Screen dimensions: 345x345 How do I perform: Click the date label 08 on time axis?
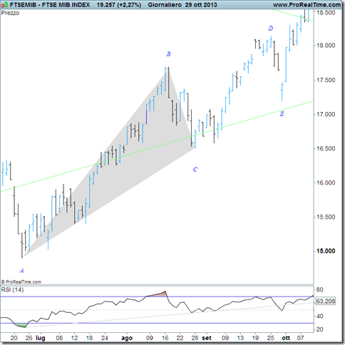point(59,338)
